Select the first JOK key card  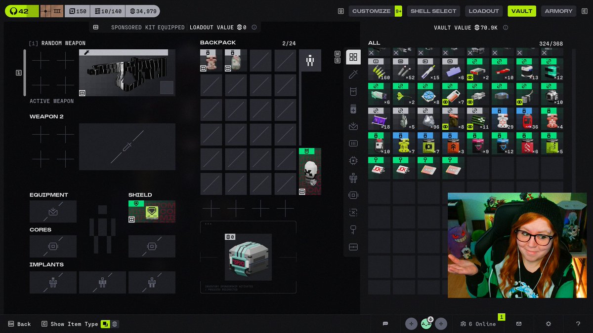coord(379,168)
